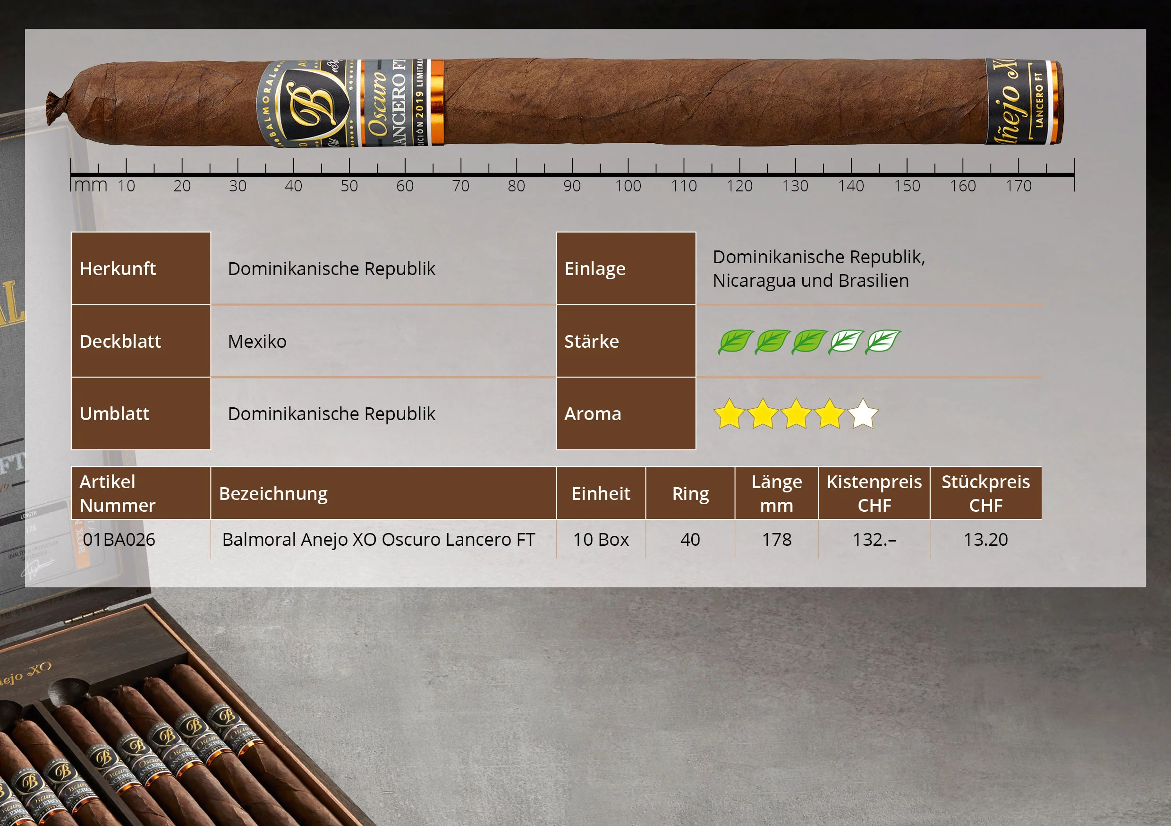This screenshot has width=1171, height=826.
Task: Select unit price 13.20
Action: click(986, 540)
